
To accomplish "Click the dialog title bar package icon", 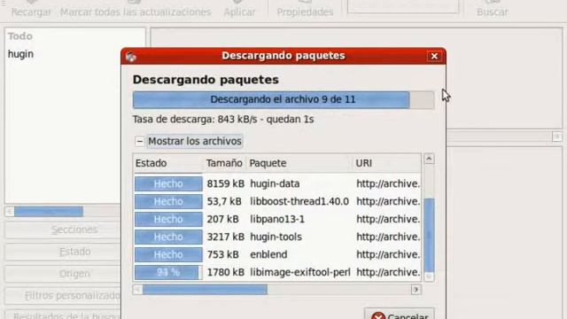I will 131,57.
